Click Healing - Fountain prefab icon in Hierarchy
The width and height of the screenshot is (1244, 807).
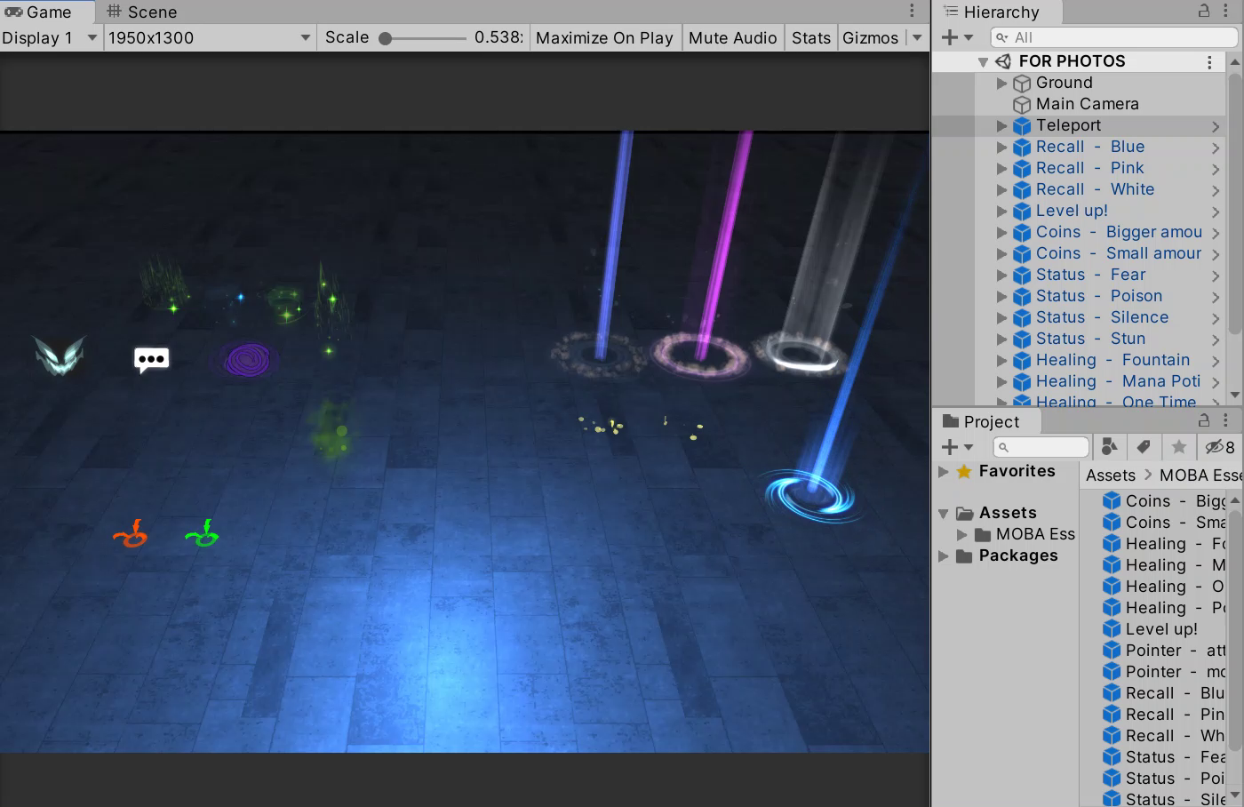click(x=1022, y=361)
